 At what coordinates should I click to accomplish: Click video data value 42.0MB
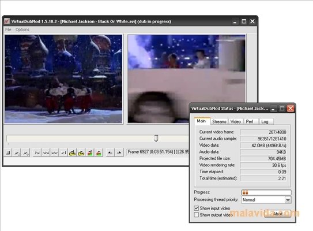point(263,145)
